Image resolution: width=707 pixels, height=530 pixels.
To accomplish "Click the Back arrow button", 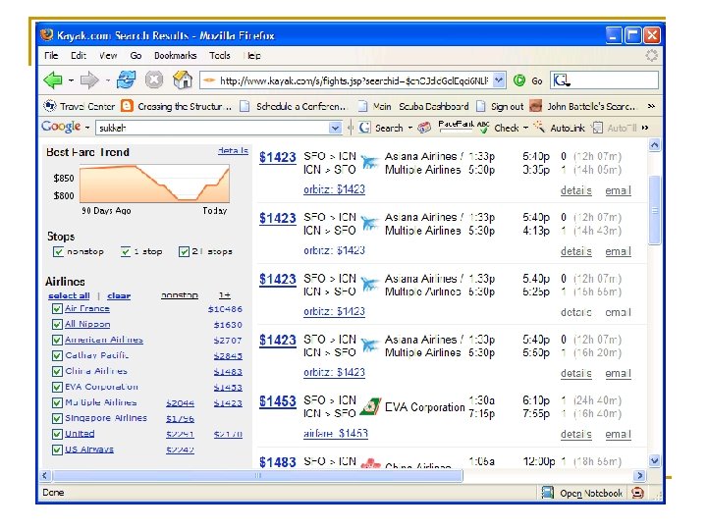I will (53, 80).
